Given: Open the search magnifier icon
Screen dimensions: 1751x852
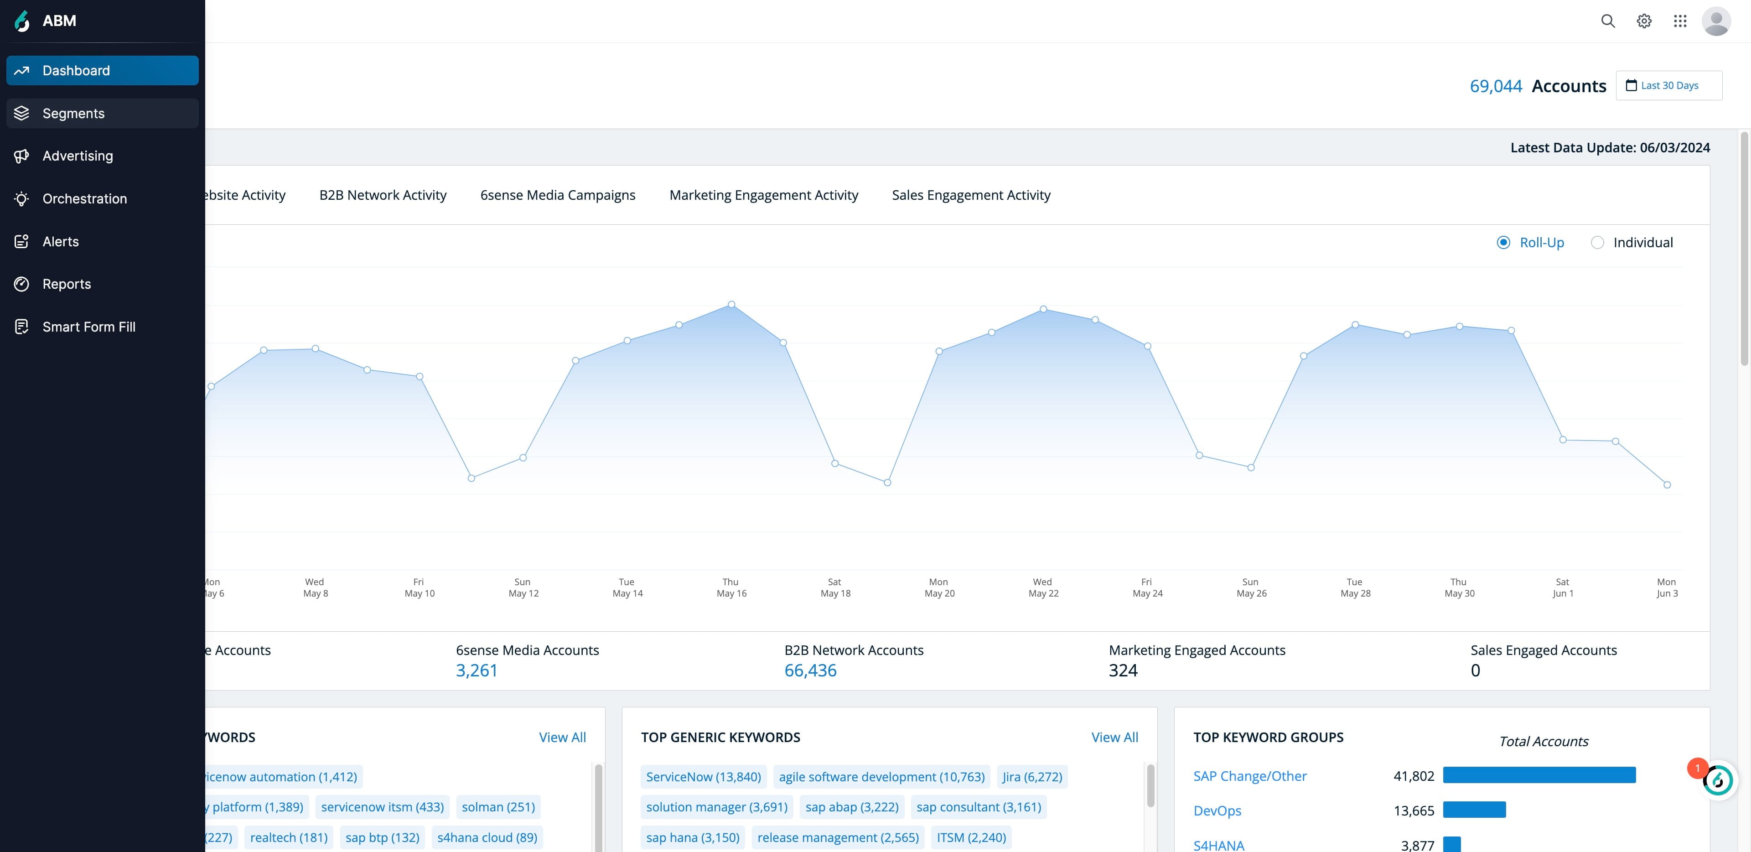Looking at the screenshot, I should (1607, 21).
